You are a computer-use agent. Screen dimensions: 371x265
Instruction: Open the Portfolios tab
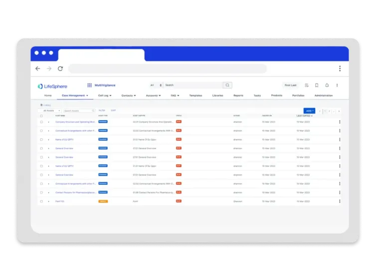(298, 96)
